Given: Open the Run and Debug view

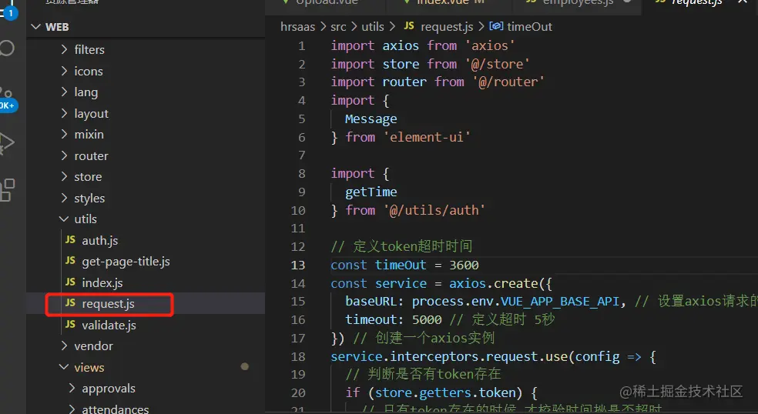Looking at the screenshot, I should coord(7,143).
